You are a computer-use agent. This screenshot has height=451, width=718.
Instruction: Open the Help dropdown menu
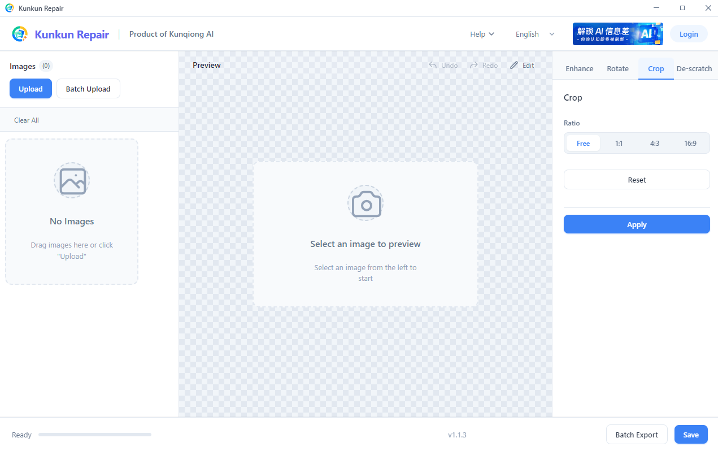(482, 34)
